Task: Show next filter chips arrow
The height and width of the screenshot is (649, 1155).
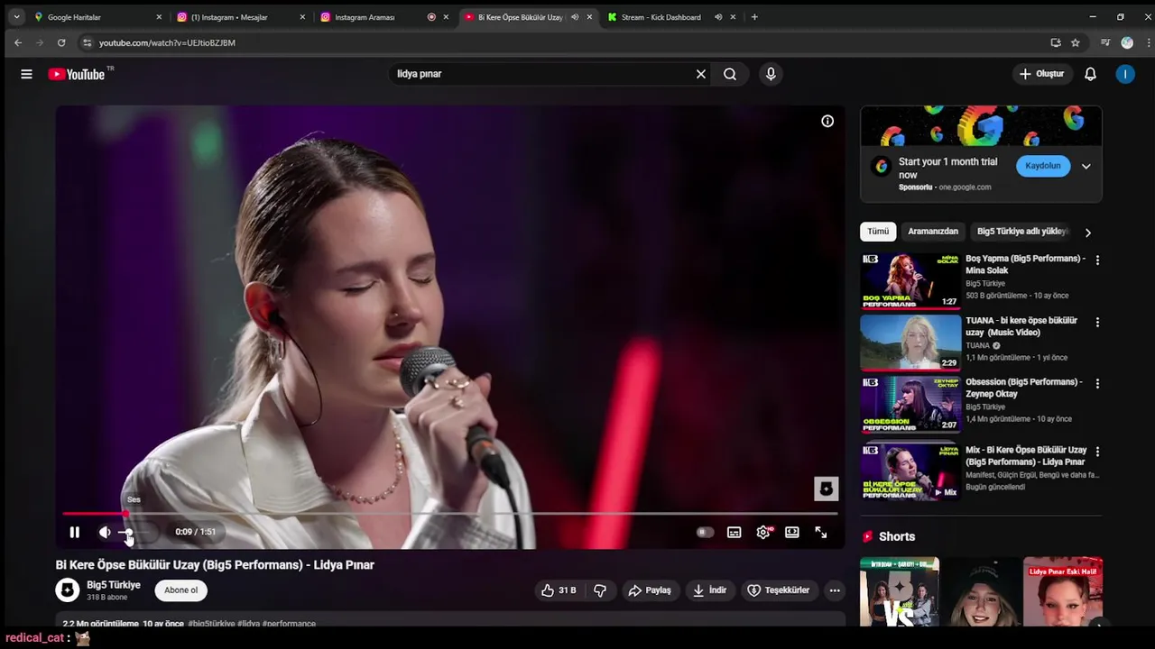Action: (x=1087, y=233)
